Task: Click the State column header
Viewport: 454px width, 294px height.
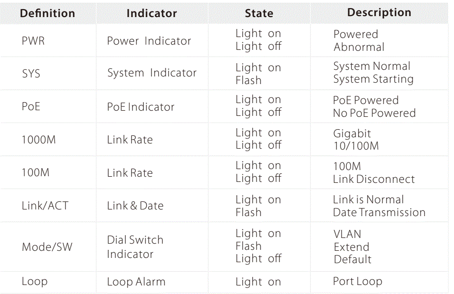Action: pyautogui.click(x=259, y=13)
